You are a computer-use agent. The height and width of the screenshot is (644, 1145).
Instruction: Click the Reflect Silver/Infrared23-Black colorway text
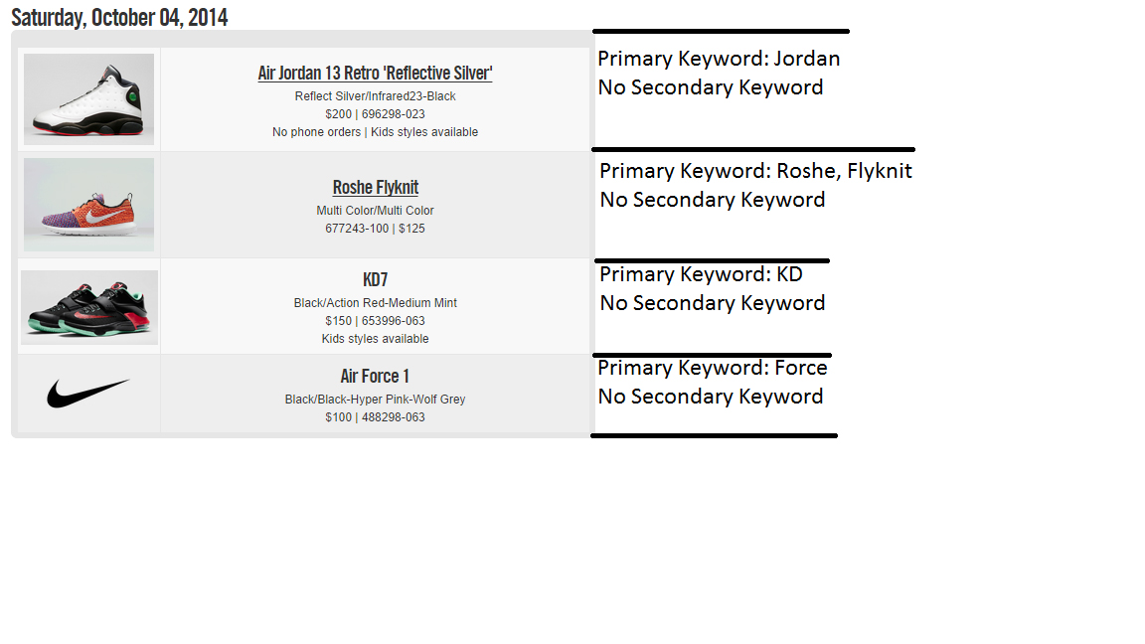(x=375, y=96)
